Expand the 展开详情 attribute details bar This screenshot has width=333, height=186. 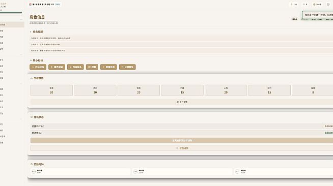pos(182,102)
